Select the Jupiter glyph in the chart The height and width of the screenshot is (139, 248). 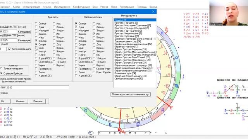click(x=162, y=46)
